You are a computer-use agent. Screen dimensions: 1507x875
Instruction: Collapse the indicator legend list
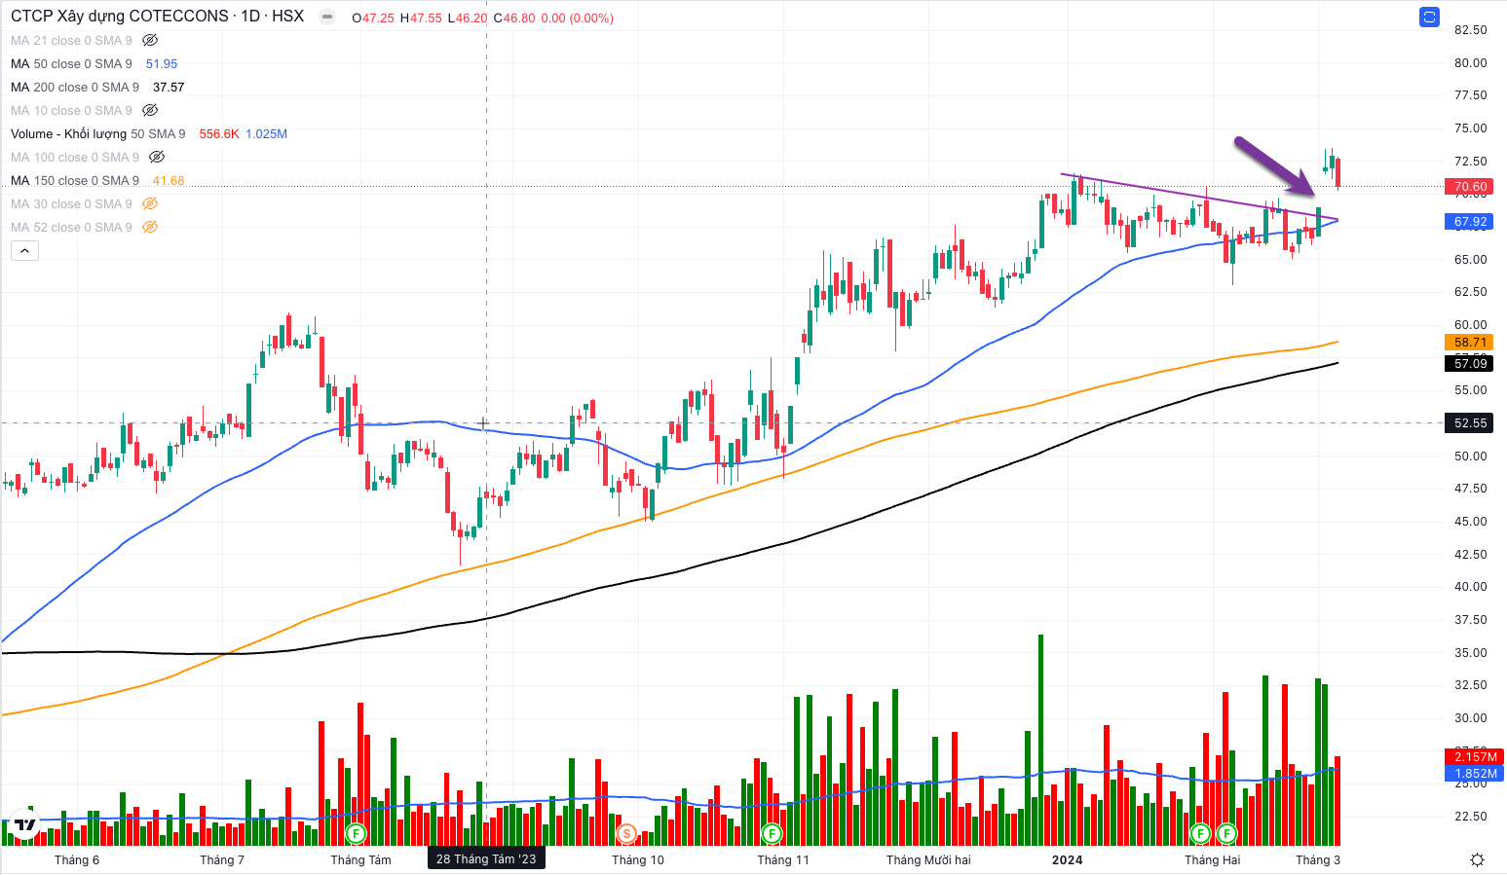coord(24,251)
